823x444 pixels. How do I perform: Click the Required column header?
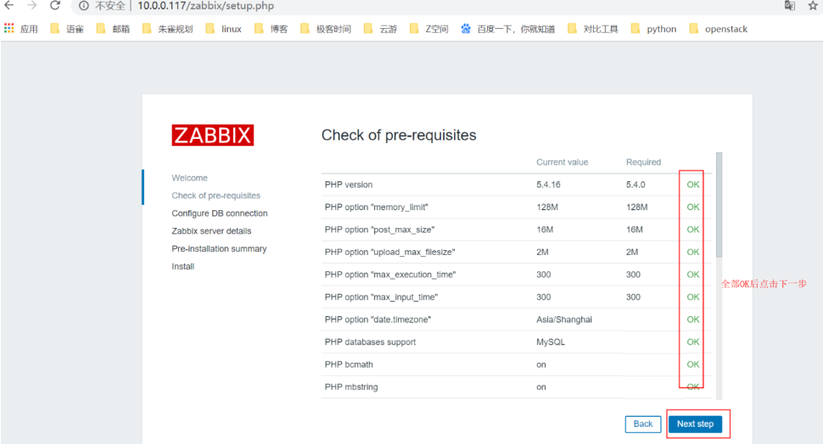coord(643,162)
